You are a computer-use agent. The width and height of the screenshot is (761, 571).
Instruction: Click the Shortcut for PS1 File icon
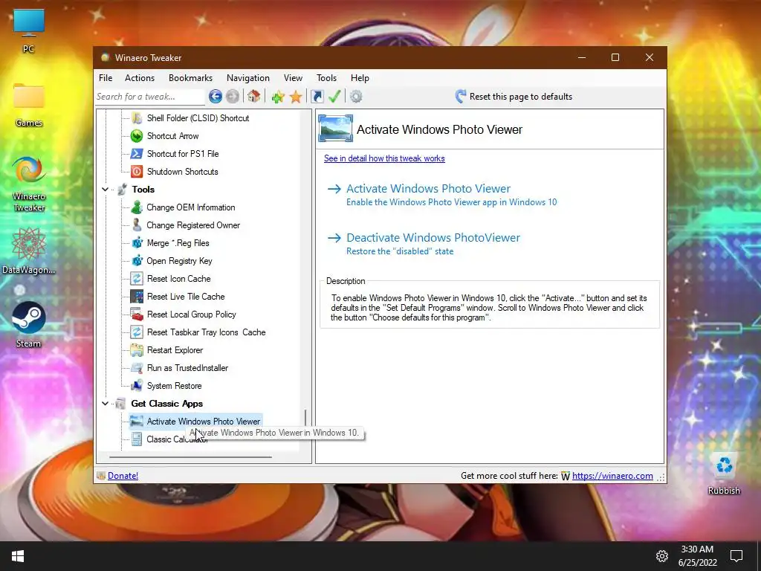click(x=137, y=154)
